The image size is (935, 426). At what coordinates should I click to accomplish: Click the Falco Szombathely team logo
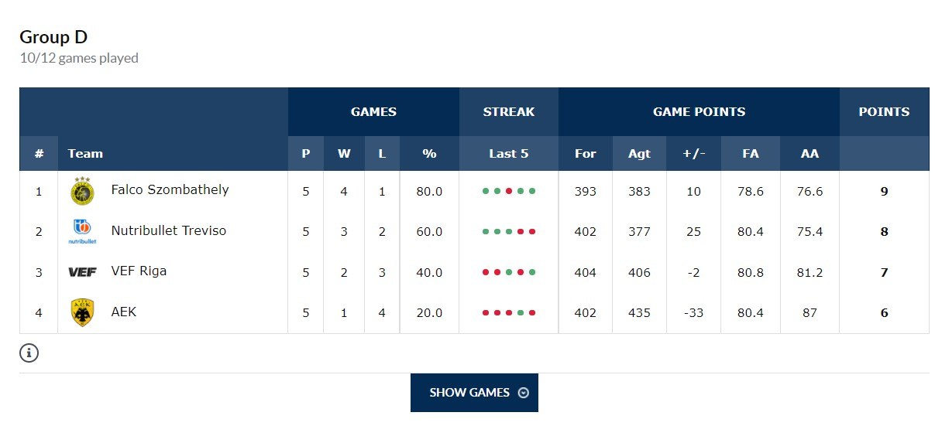81,191
